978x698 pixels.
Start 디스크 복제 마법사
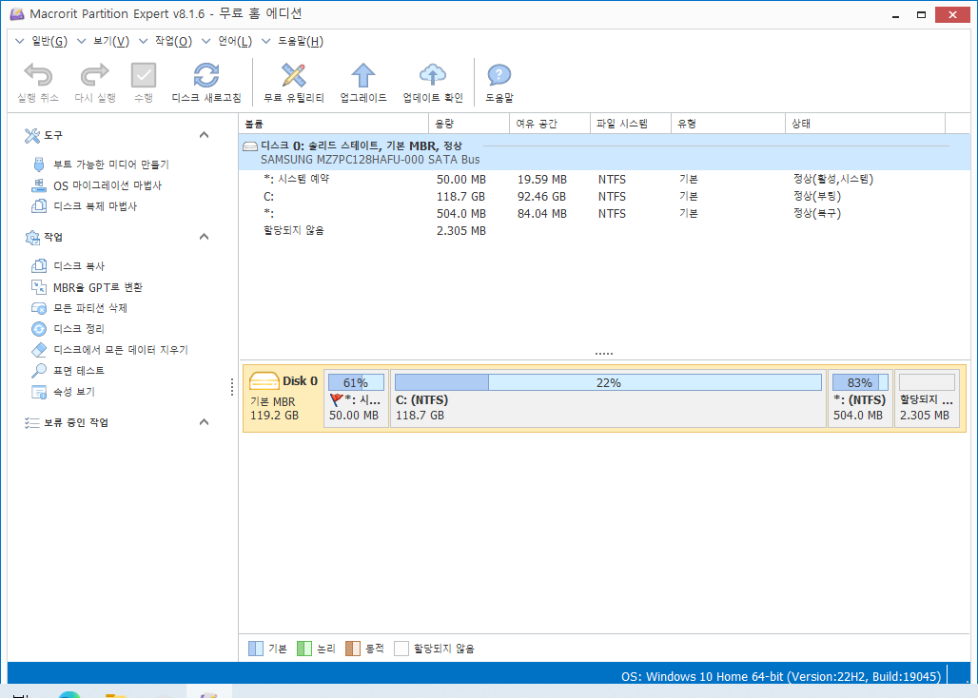[95, 206]
